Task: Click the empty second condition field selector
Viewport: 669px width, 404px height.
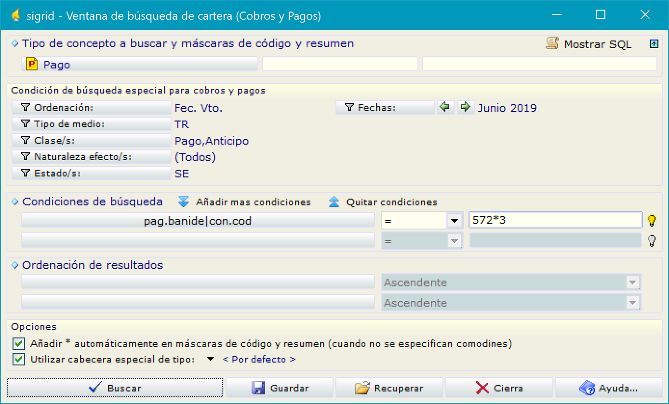Action: point(198,240)
